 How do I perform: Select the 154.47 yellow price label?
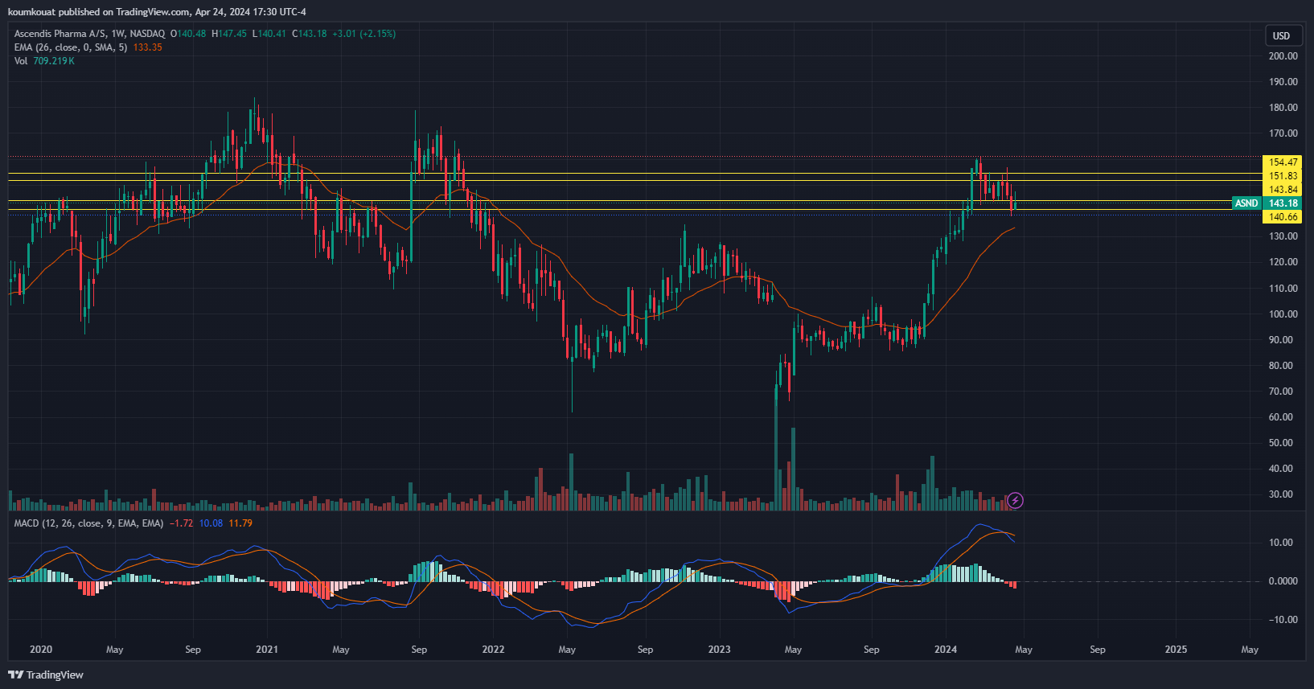pos(1283,162)
